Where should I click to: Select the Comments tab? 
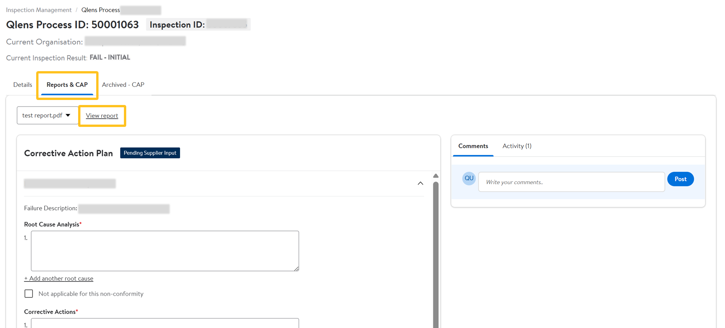click(473, 146)
